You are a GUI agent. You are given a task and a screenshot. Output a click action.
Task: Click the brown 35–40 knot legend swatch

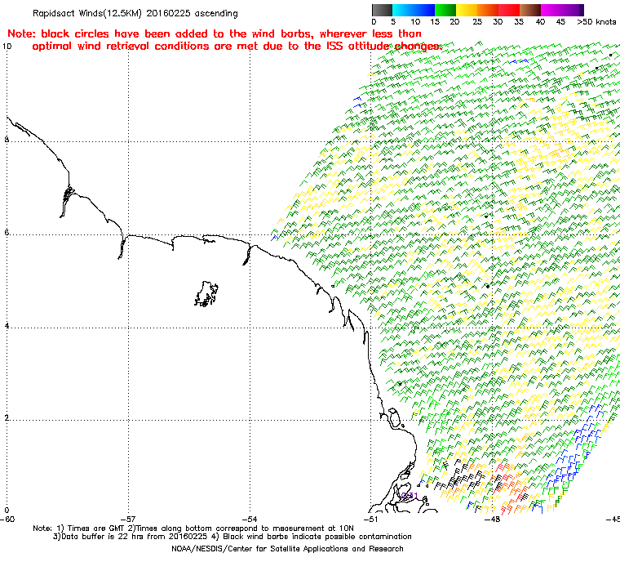pyautogui.click(x=530, y=10)
